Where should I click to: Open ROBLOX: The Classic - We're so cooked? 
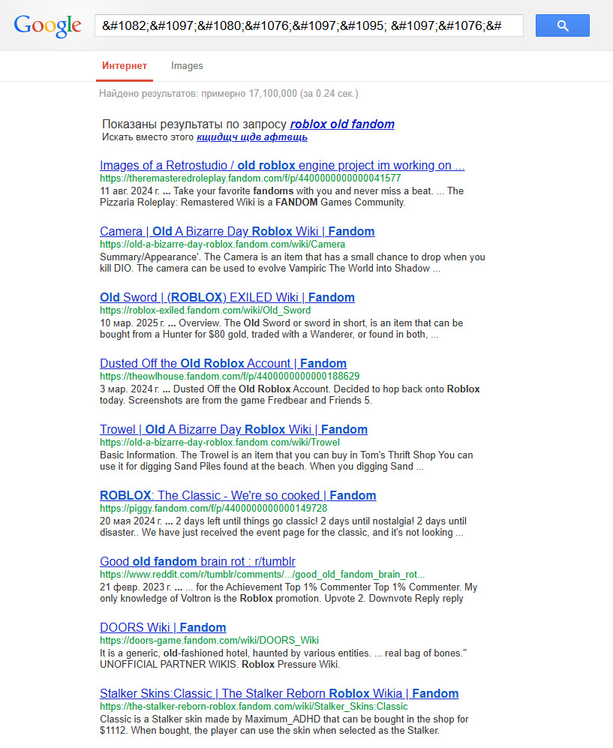(x=238, y=496)
